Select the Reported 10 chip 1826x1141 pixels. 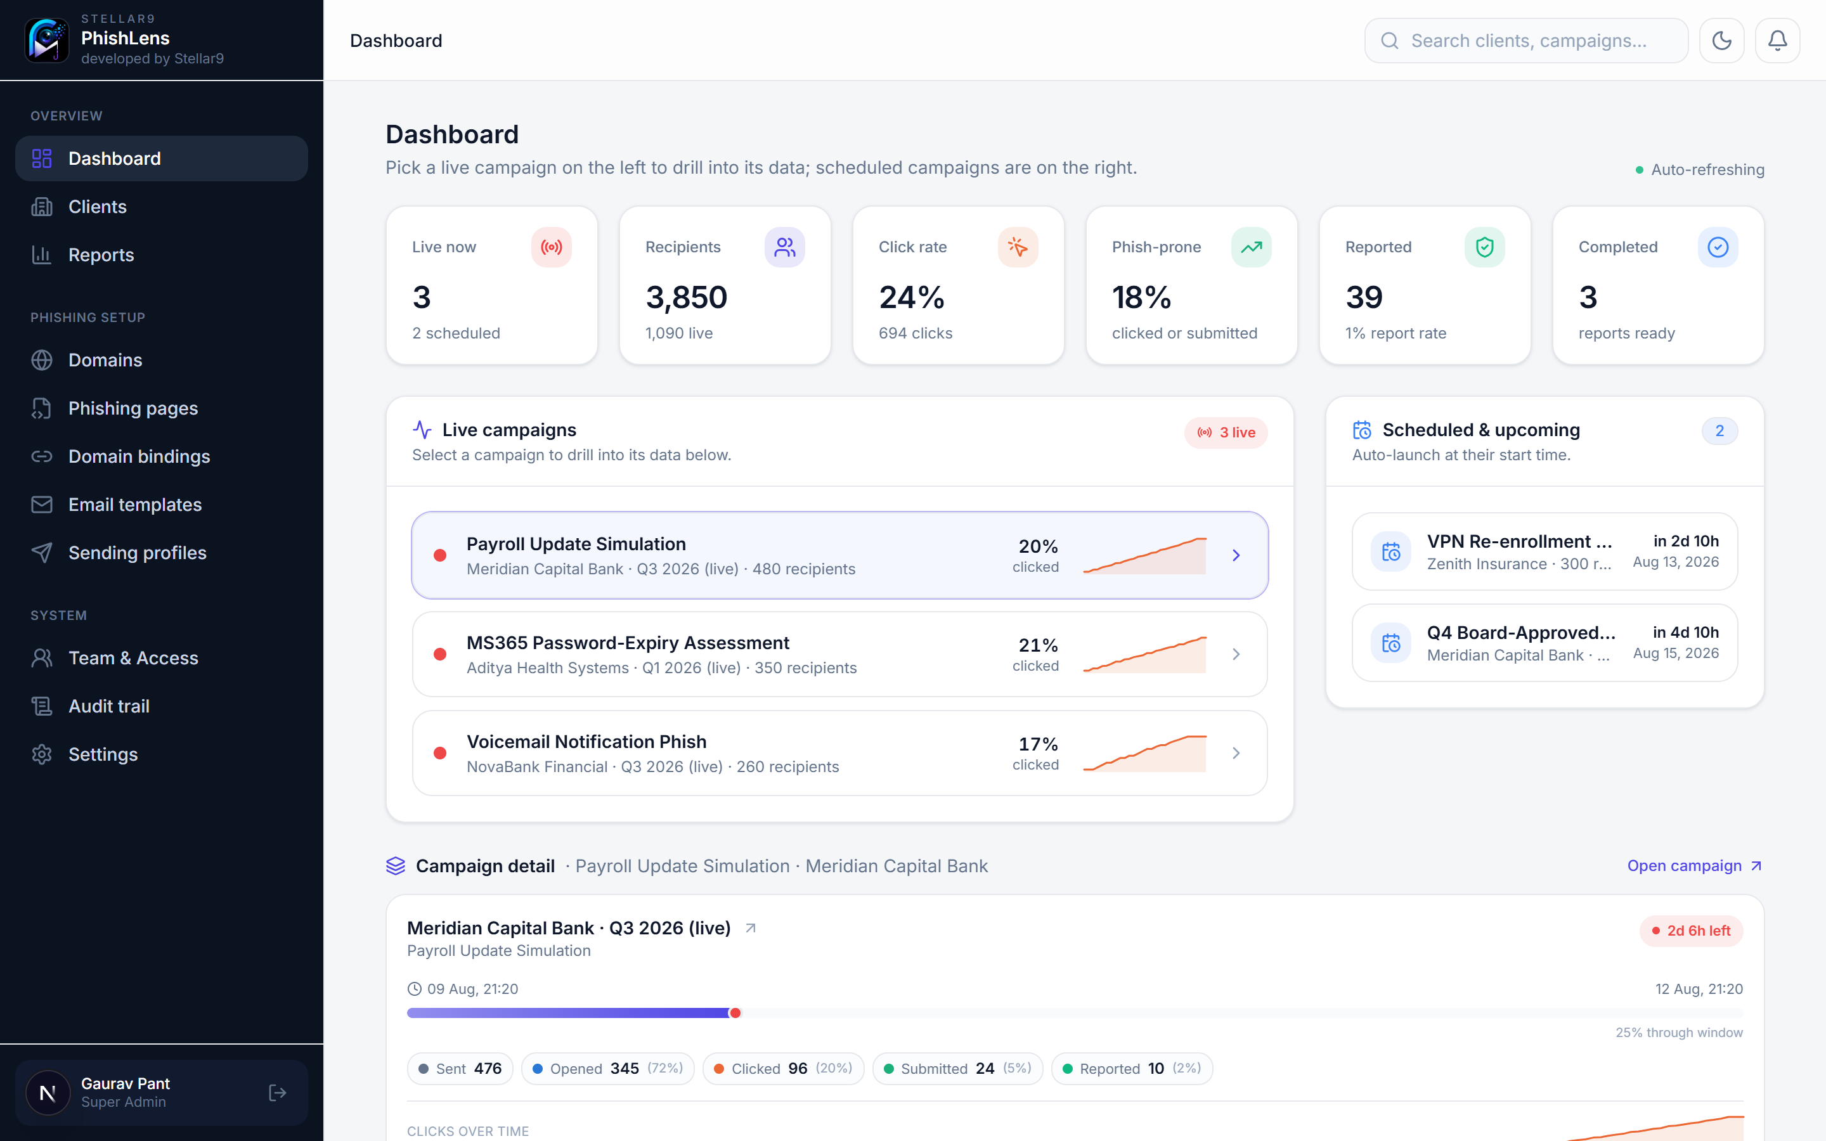1132,1069
